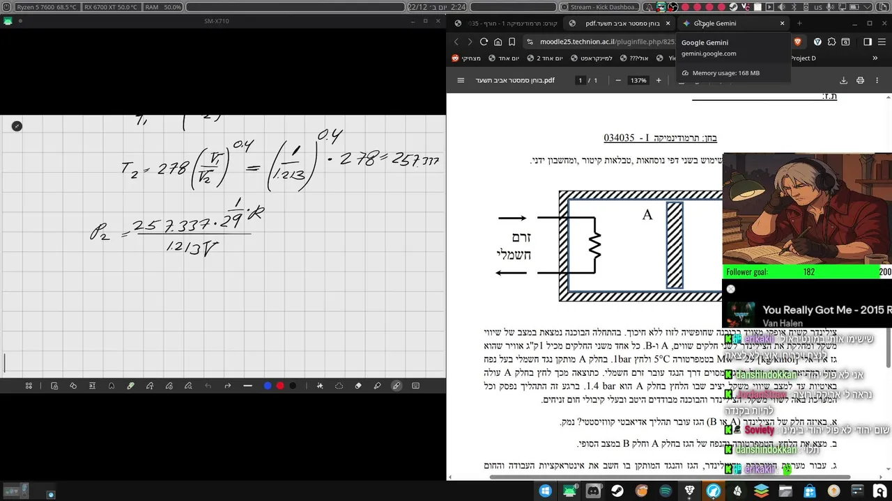Pick the black pen color
892x501 pixels.
[293, 385]
